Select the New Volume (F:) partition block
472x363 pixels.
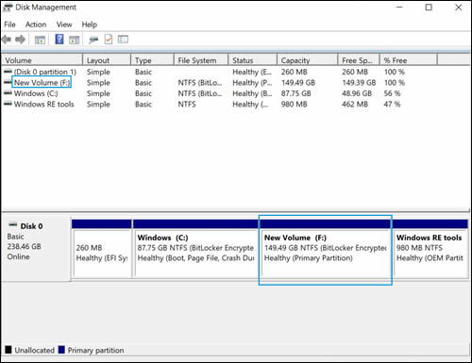point(326,250)
